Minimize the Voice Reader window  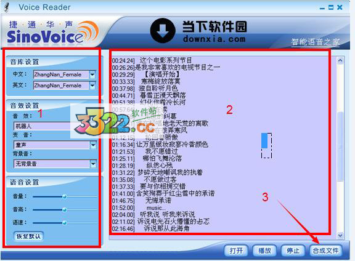point(322,8)
